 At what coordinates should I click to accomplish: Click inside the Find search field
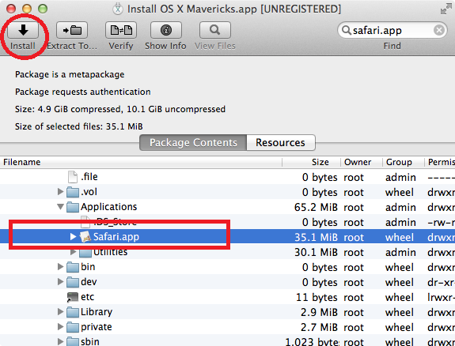coord(392,30)
